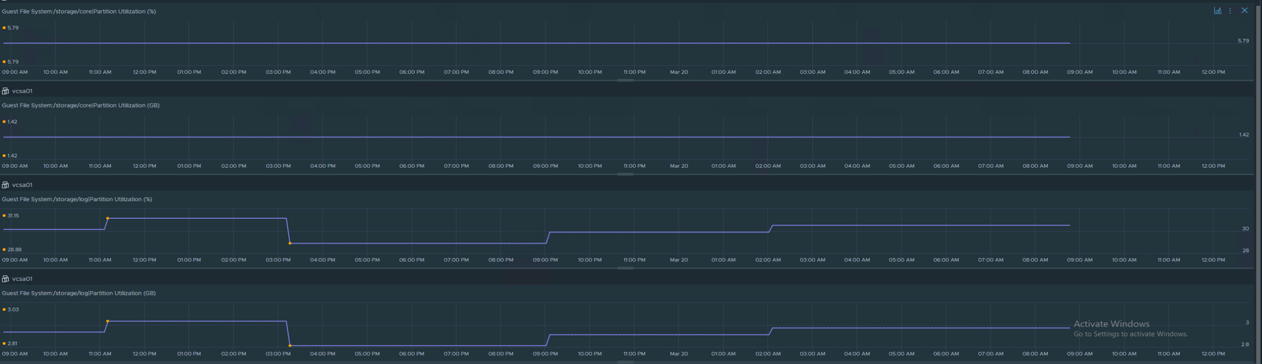The width and height of the screenshot is (1262, 364).
Task: Close the storage/core Utilization (%) chart
Action: [1244, 11]
